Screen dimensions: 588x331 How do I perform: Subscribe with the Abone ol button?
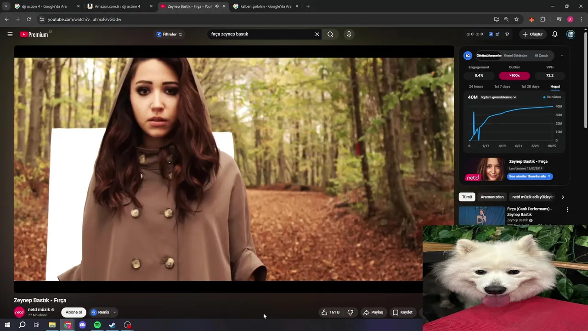tap(73, 312)
